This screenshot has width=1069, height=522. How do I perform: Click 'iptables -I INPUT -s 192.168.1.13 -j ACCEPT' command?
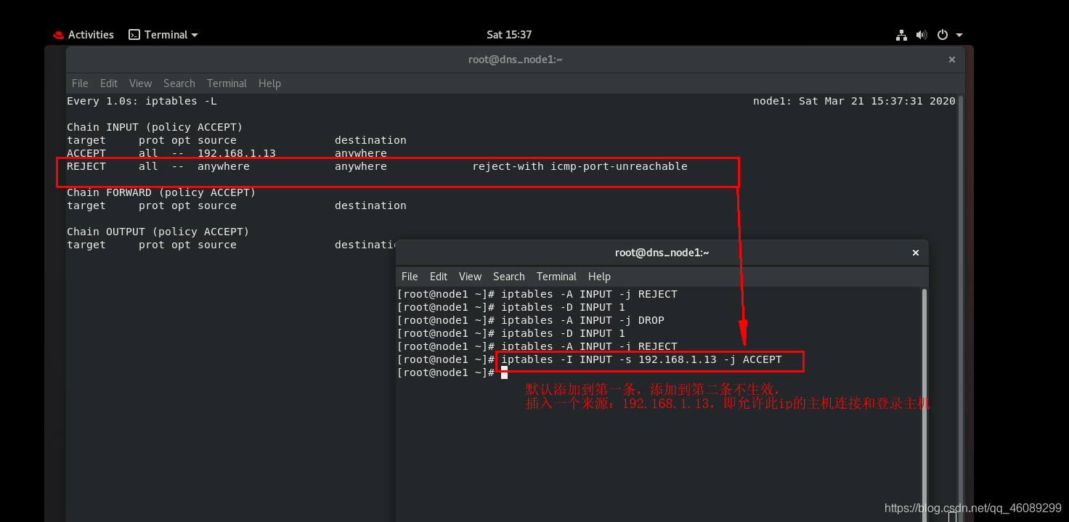pyautogui.click(x=641, y=359)
